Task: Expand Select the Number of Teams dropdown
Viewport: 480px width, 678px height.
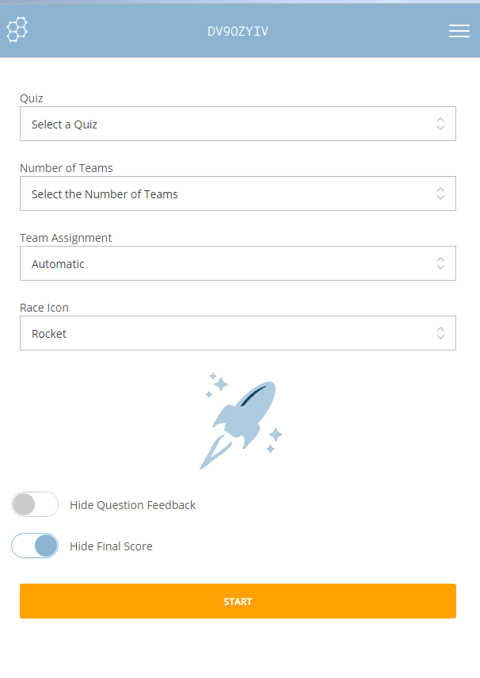Action: pyautogui.click(x=230, y=194)
